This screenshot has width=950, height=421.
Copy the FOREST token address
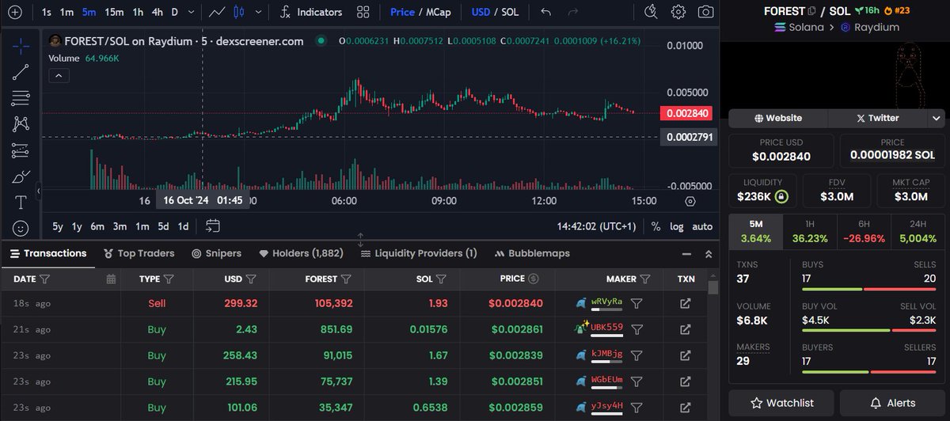[x=811, y=11]
